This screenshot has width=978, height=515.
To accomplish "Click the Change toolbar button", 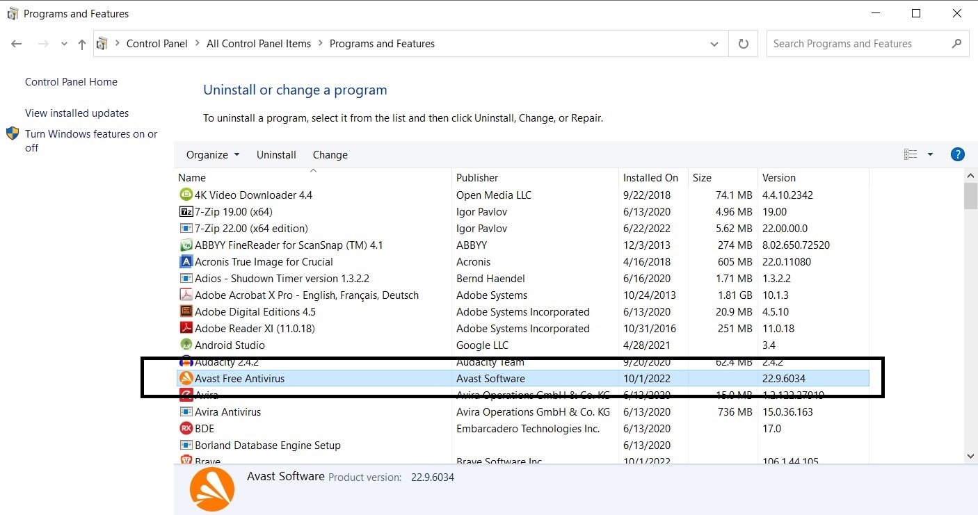I will [330, 154].
